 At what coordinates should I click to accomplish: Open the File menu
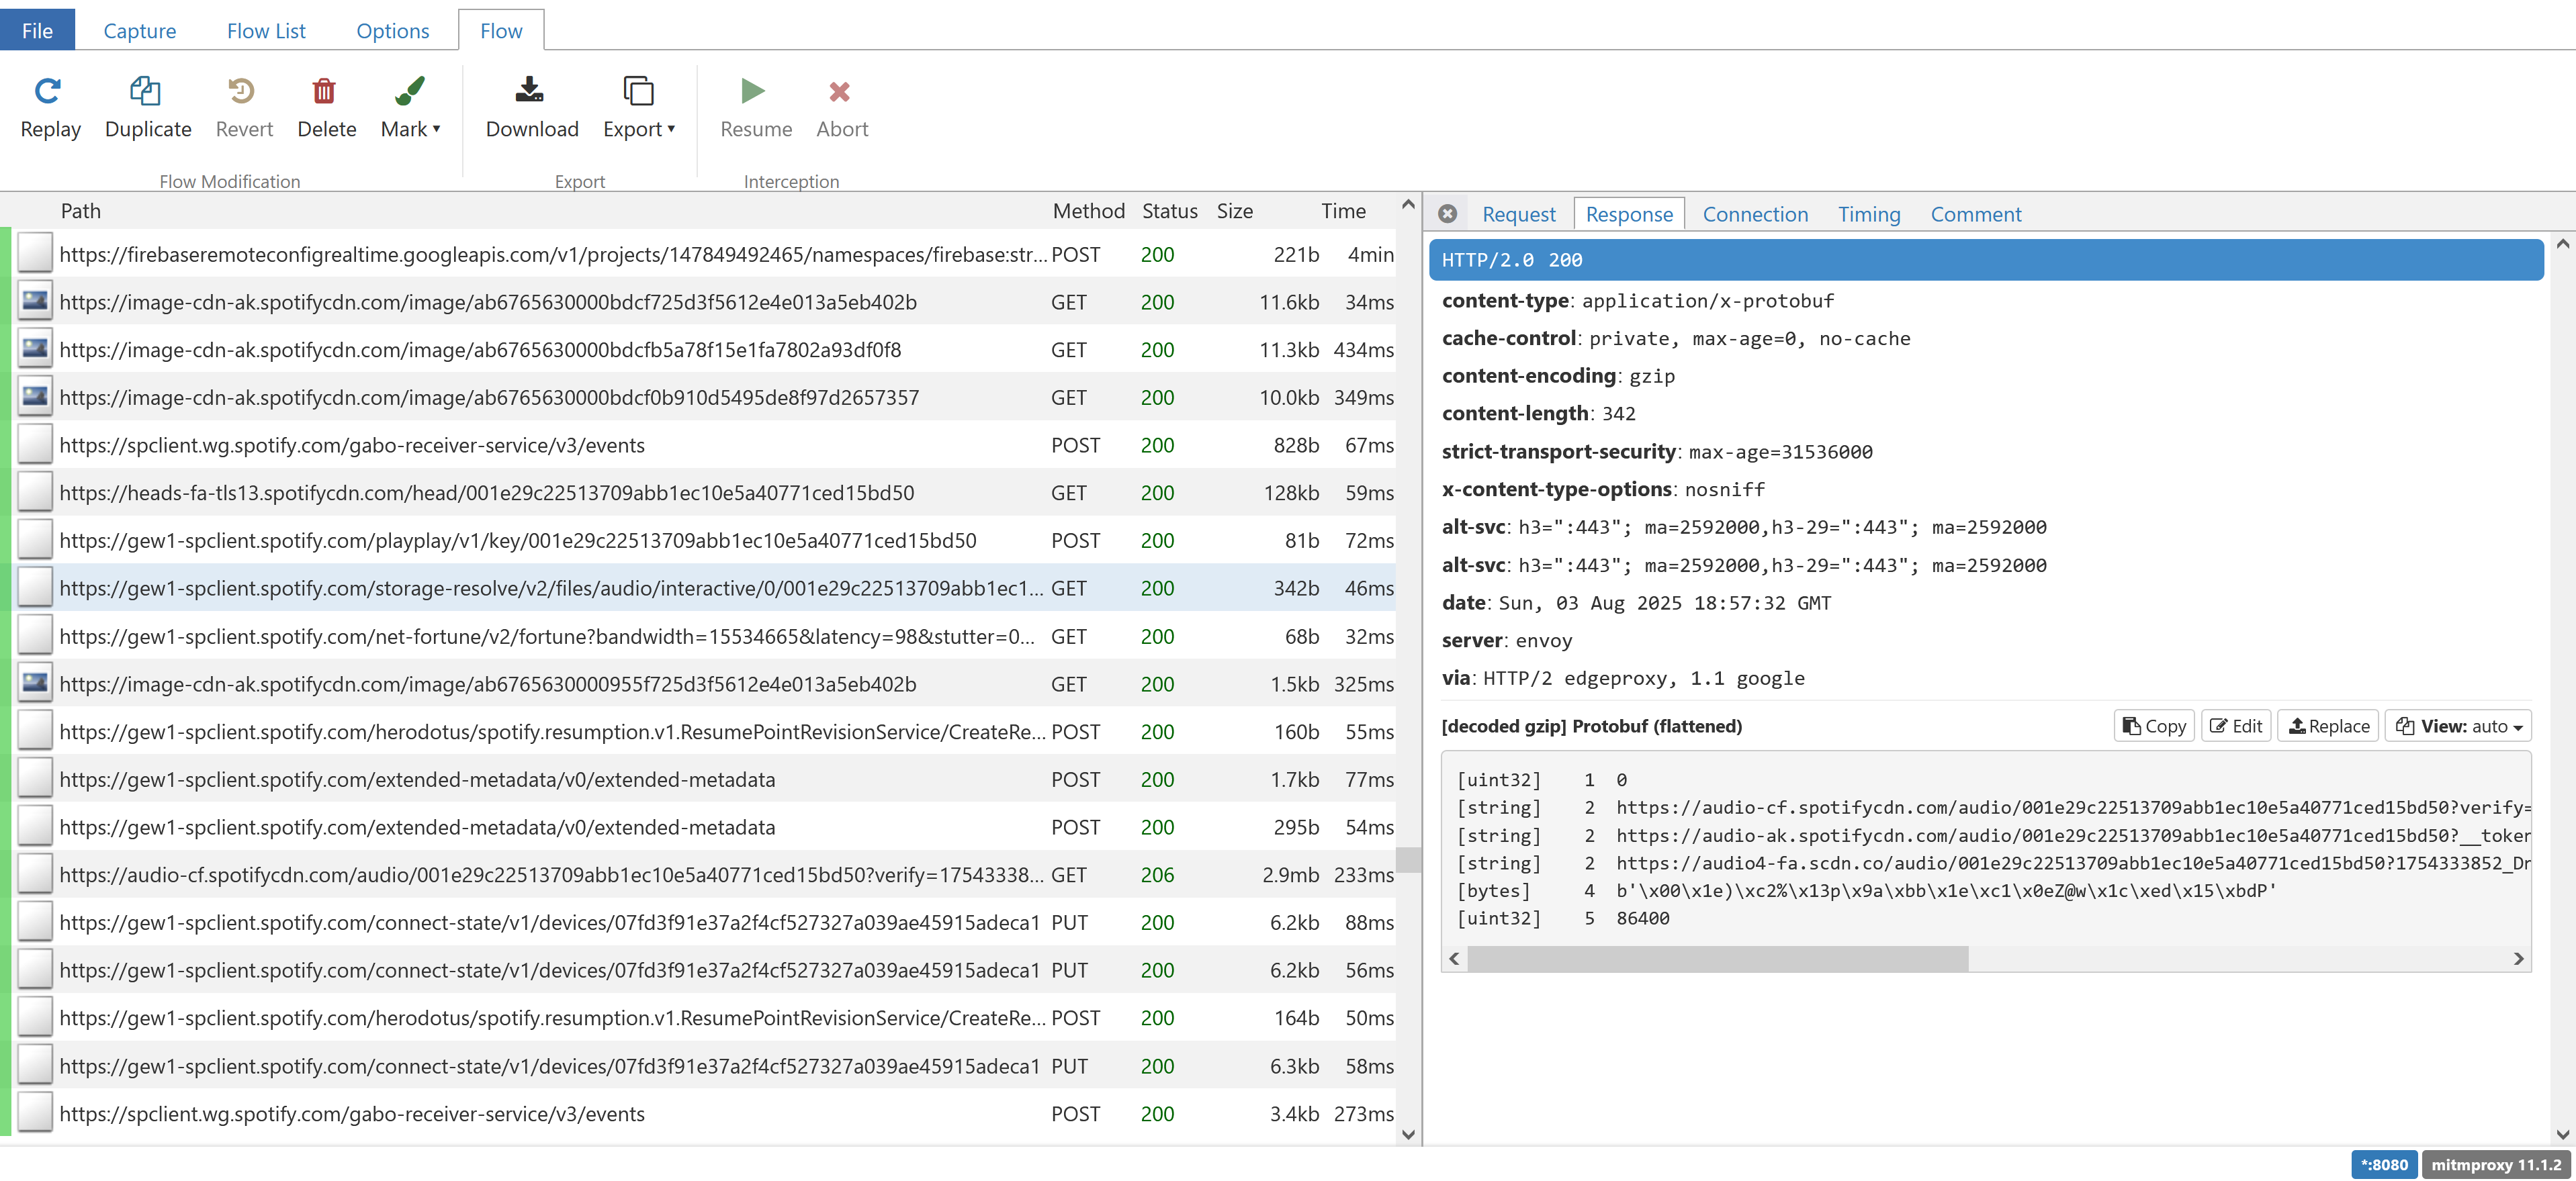[x=37, y=31]
